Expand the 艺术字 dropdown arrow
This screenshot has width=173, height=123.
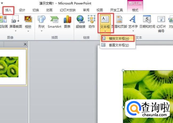[133, 31]
